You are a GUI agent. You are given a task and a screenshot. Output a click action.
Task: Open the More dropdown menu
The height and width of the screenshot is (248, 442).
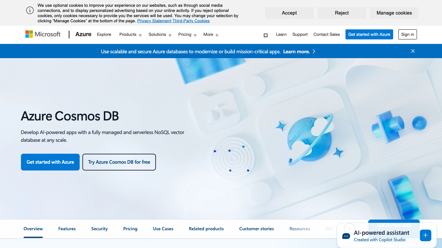(x=211, y=35)
